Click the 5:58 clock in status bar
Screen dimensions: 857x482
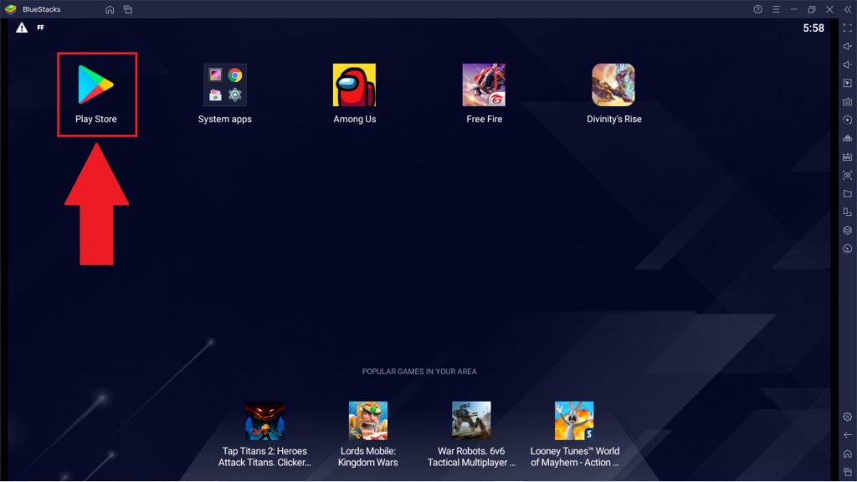813,28
